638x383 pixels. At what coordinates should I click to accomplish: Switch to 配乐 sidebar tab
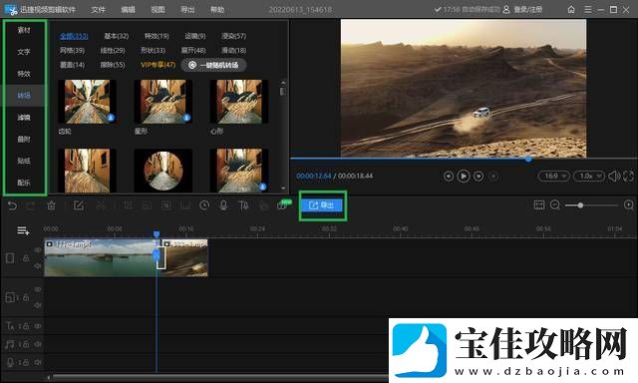click(24, 183)
